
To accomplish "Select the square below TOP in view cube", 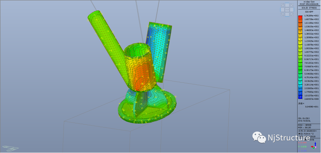I will [x=287, y=14].
